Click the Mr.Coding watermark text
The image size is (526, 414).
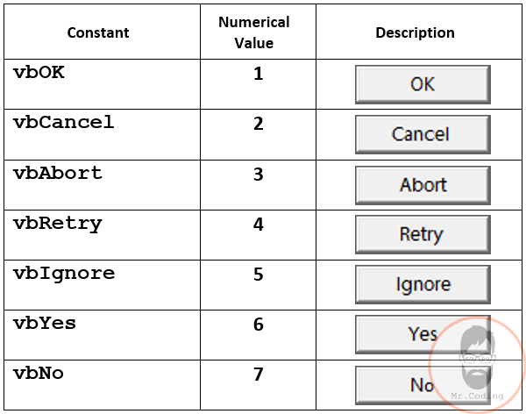click(477, 396)
